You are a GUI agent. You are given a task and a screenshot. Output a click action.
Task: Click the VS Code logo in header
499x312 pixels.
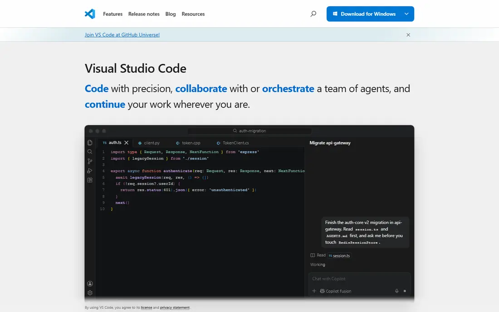(x=90, y=14)
